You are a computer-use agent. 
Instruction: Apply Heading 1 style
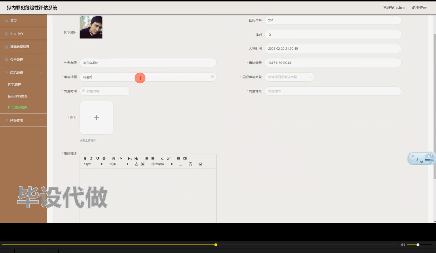coord(130,158)
